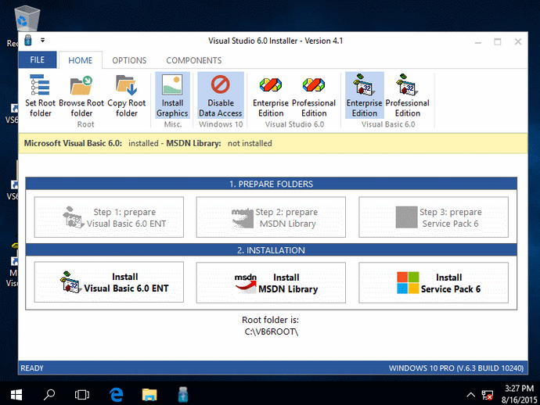540x405 pixels.
Task: Select the Install Graphics ribbon button
Action: pyautogui.click(x=172, y=95)
